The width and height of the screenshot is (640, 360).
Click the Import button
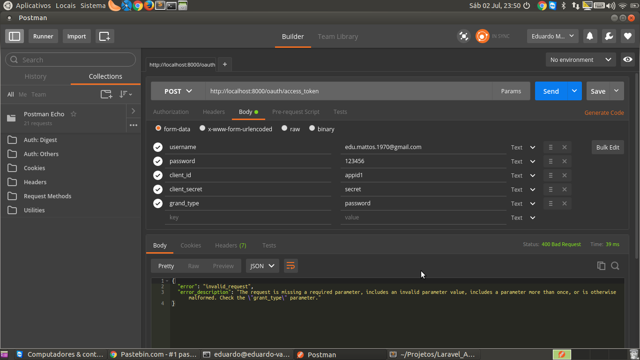[x=76, y=36]
